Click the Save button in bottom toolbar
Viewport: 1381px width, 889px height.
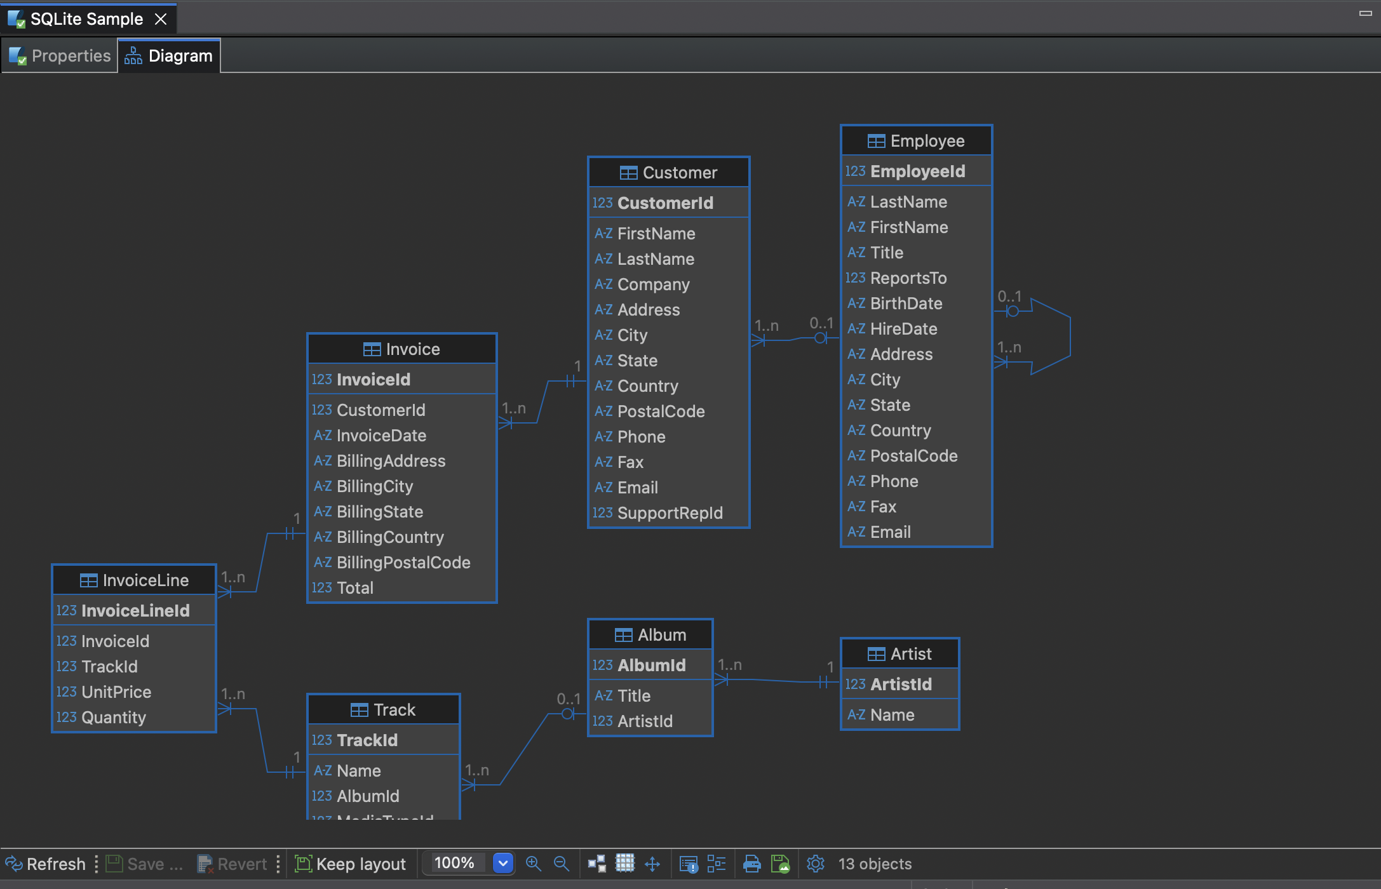pos(144,864)
